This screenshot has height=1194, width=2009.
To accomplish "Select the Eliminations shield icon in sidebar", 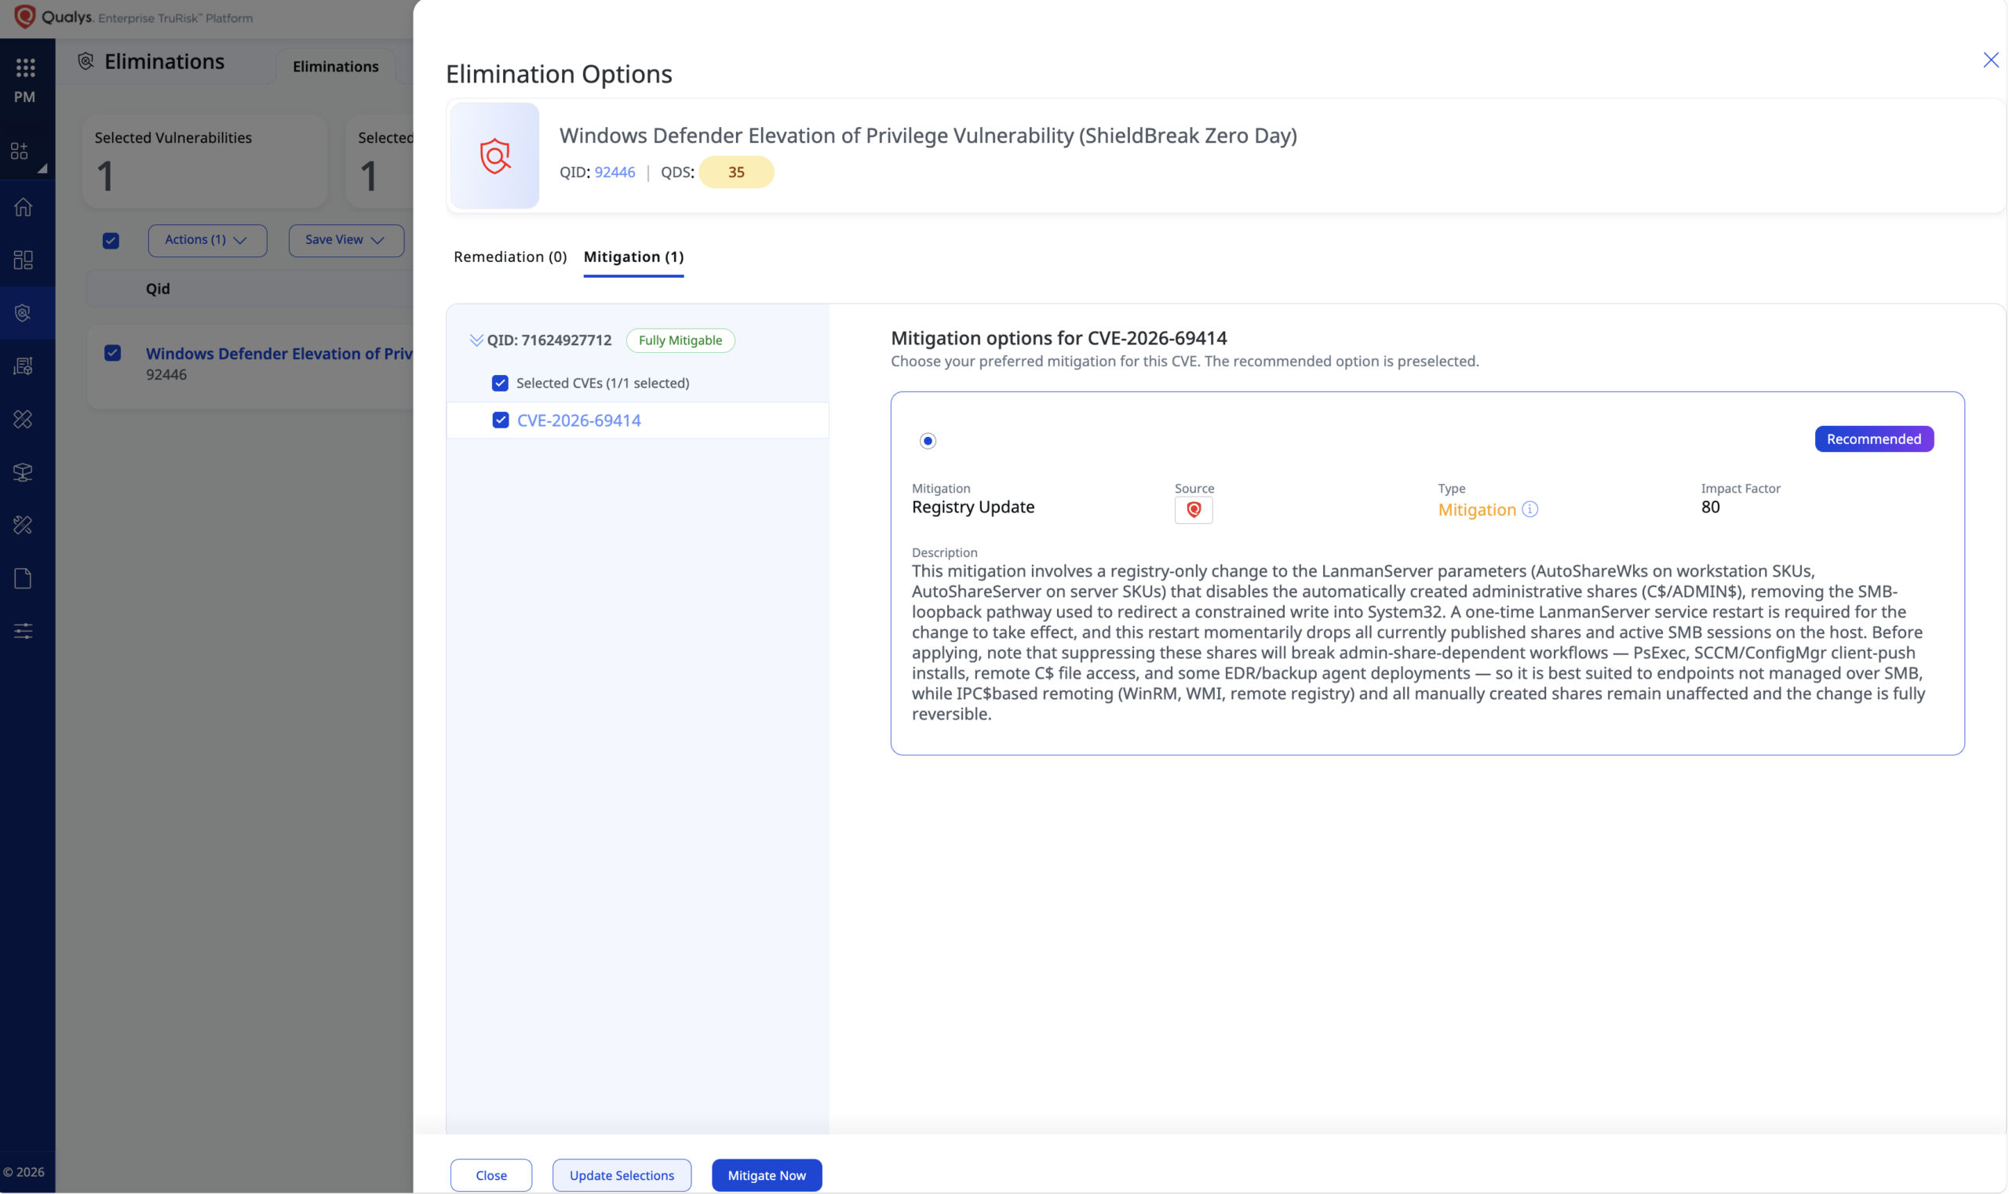I will (x=24, y=312).
